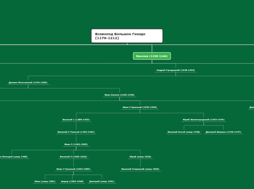Viewport: 254px width, 189px height.
Task: Select Дмитрий Шемяка (1446–1447) node
Action: pos(223,132)
